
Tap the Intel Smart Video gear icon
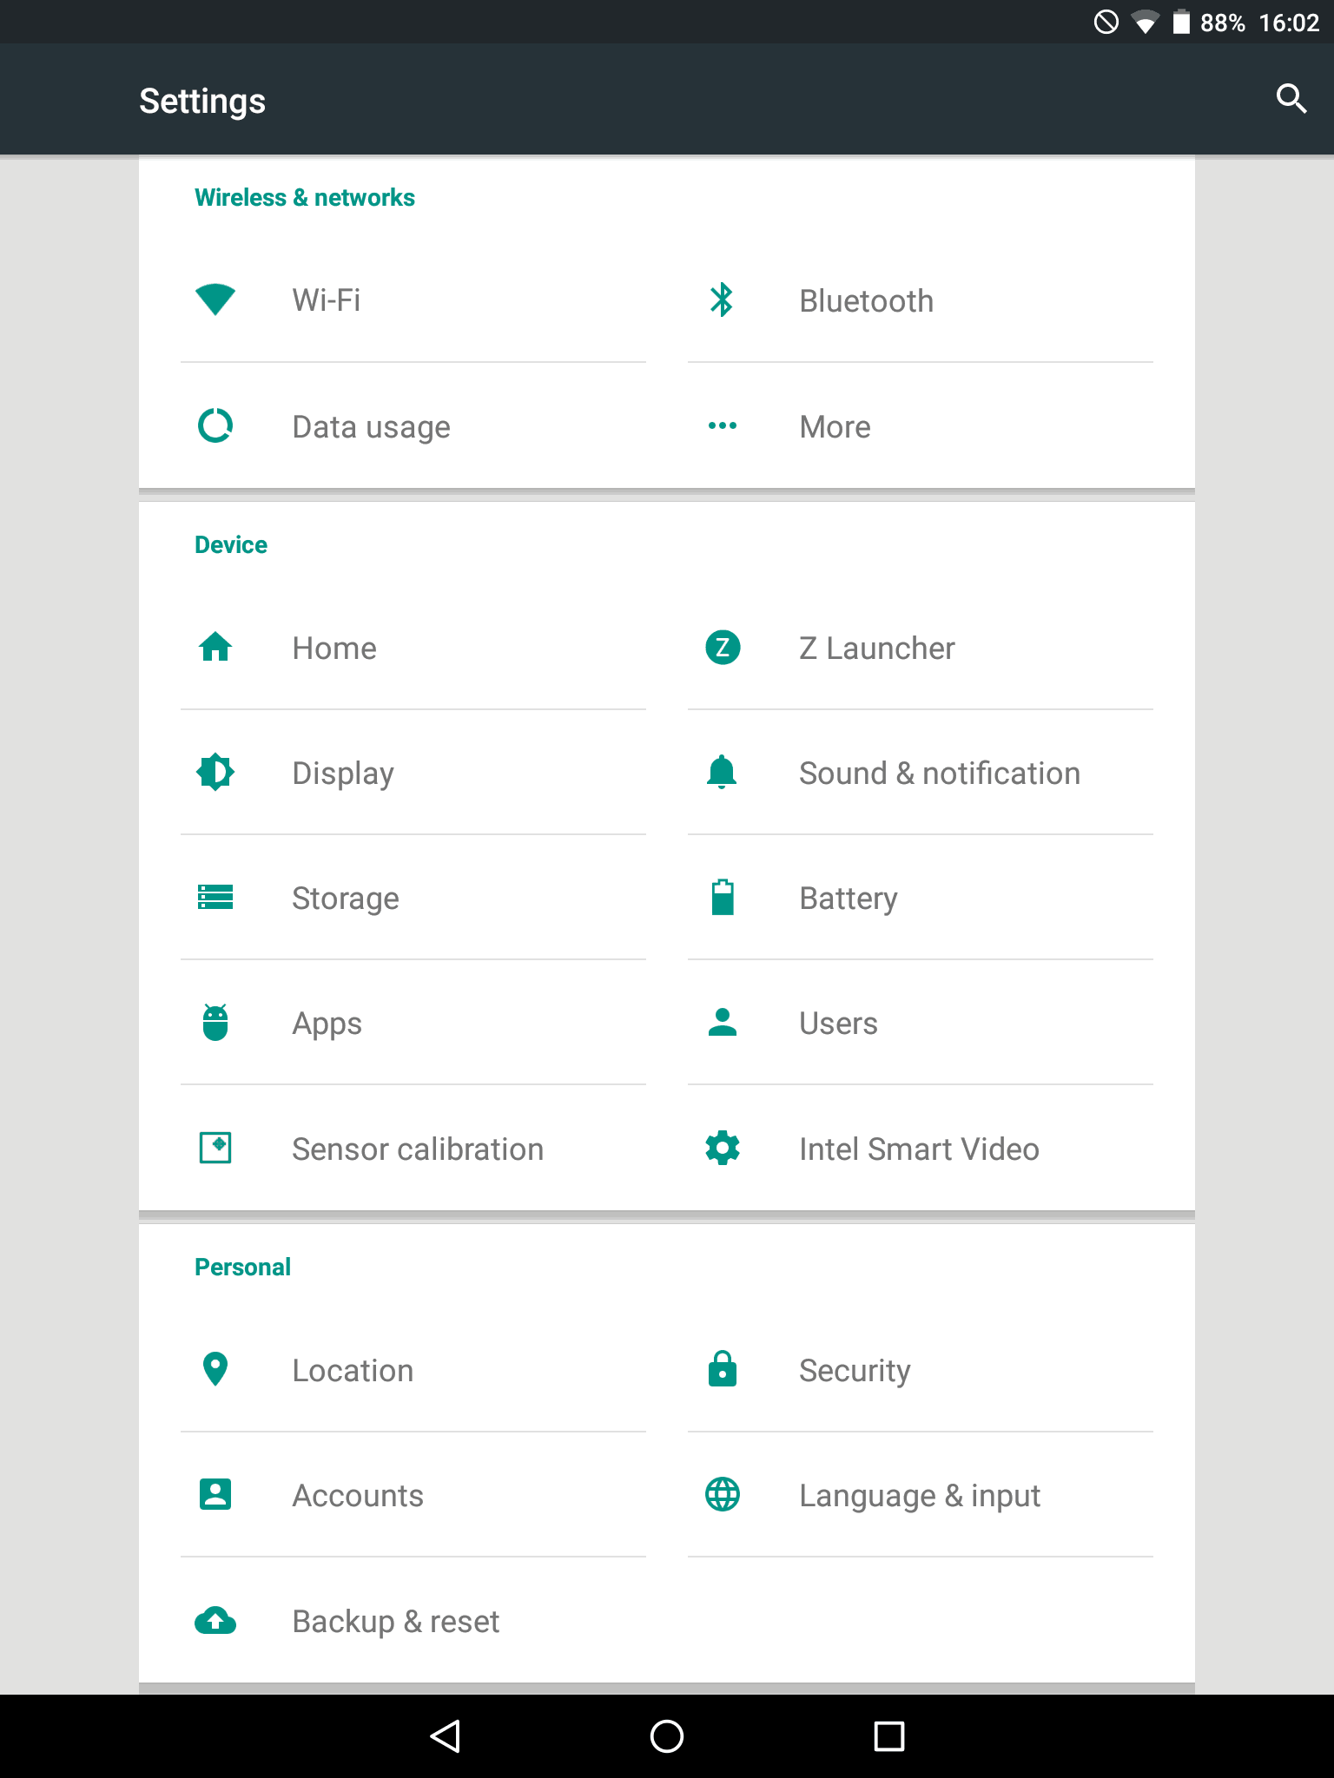point(722,1149)
